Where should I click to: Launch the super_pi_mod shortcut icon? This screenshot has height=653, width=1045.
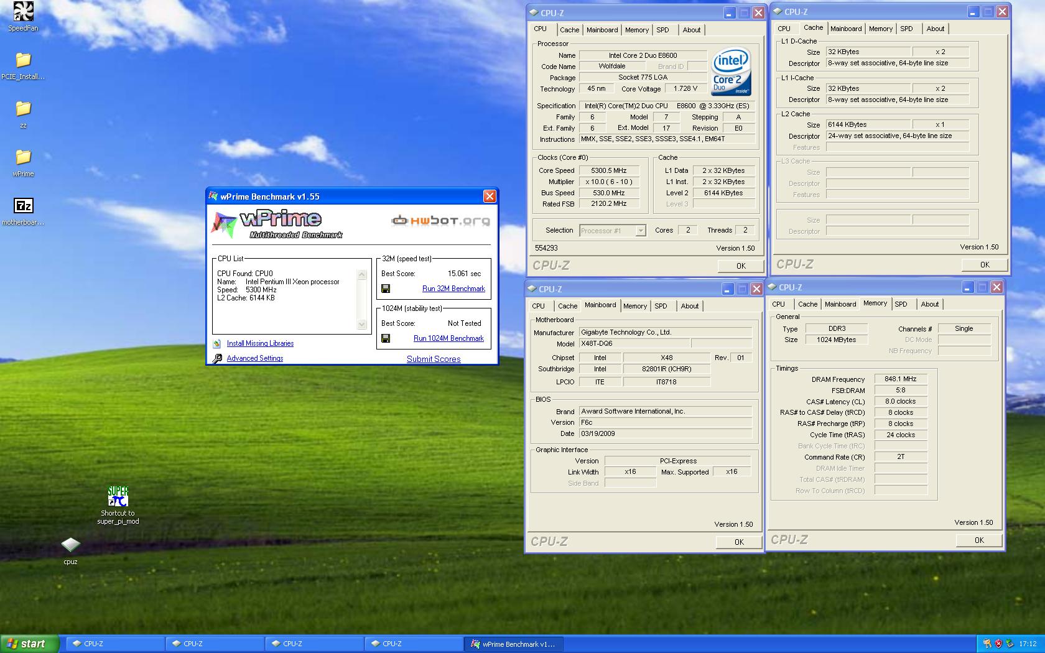click(118, 497)
